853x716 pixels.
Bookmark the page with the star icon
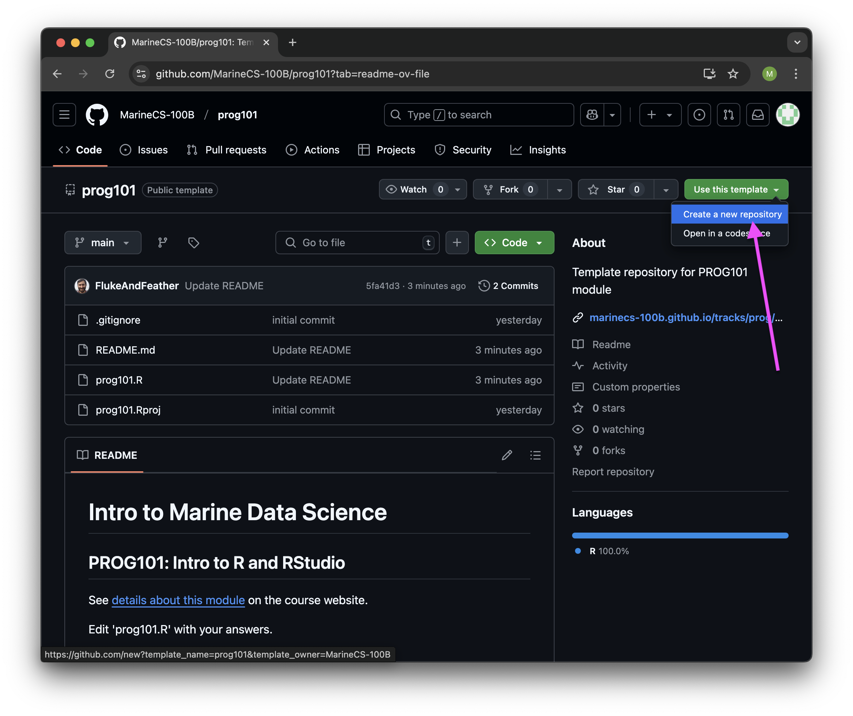coord(733,74)
